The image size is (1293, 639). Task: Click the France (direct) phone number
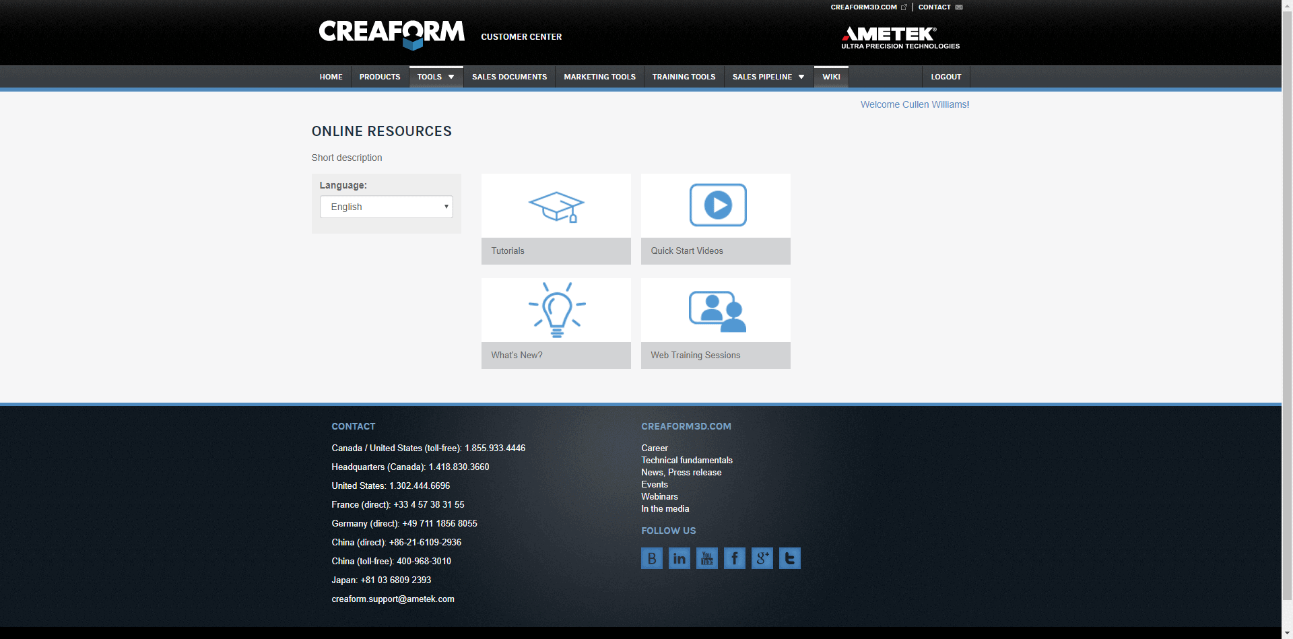pos(429,504)
